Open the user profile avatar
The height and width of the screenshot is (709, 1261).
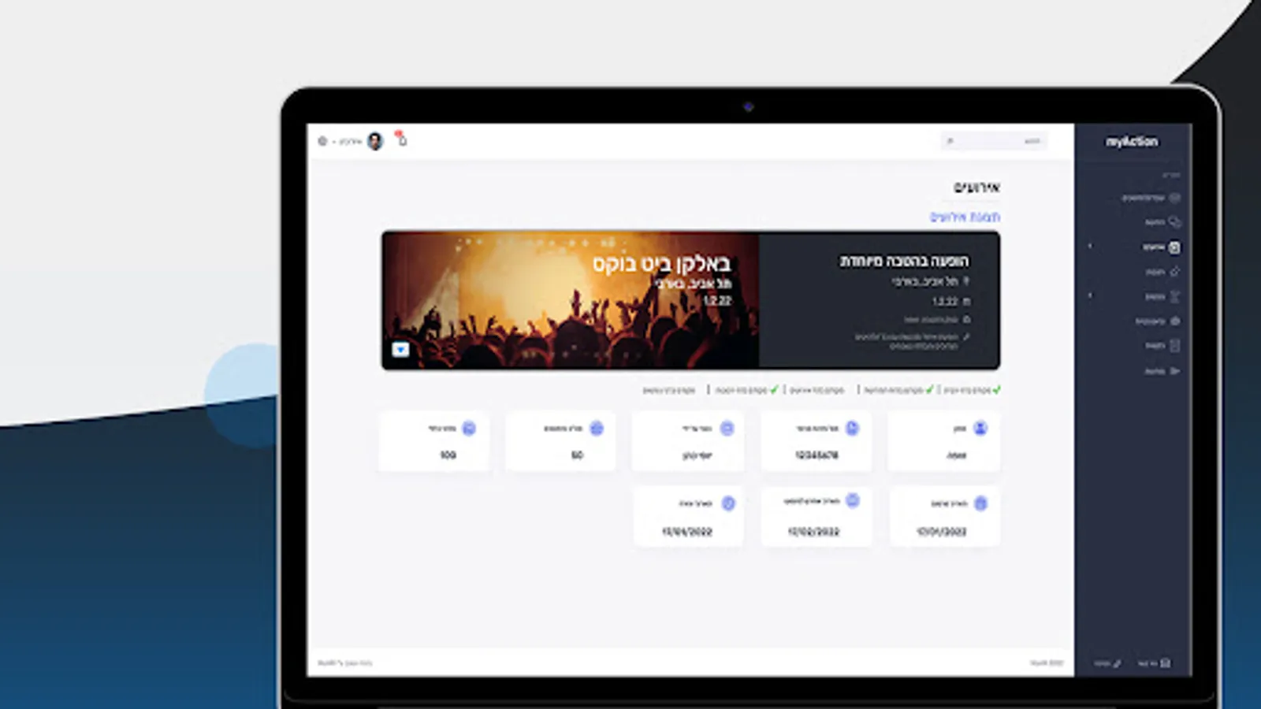point(375,141)
